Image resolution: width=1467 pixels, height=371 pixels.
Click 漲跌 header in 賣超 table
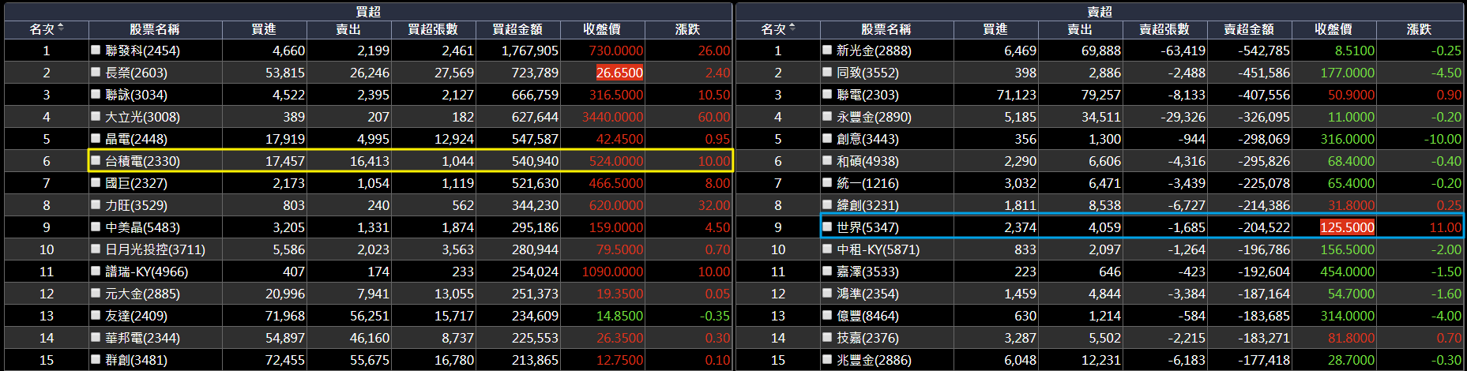point(1420,29)
